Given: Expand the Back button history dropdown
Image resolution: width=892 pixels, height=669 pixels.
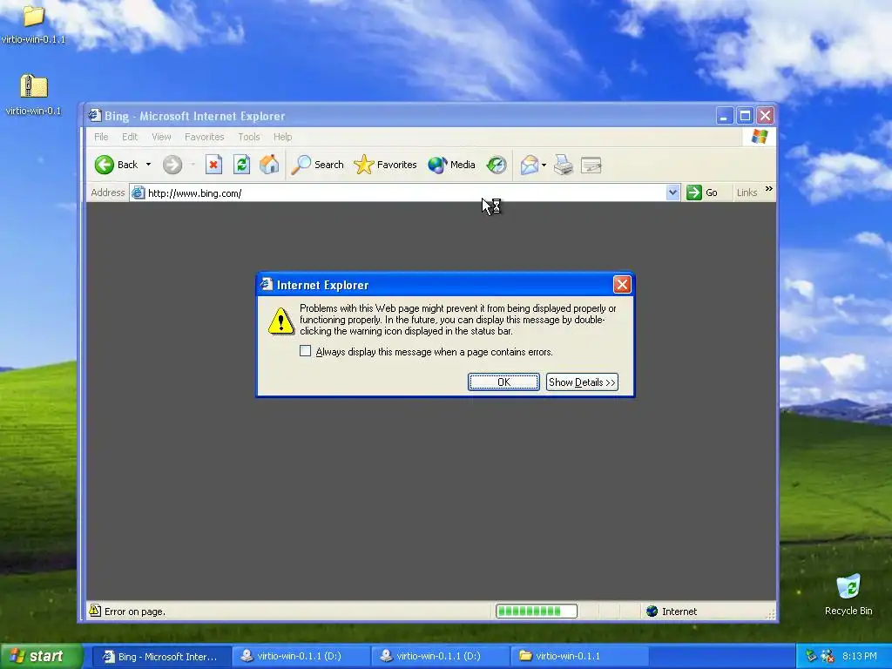Looking at the screenshot, I should [148, 165].
